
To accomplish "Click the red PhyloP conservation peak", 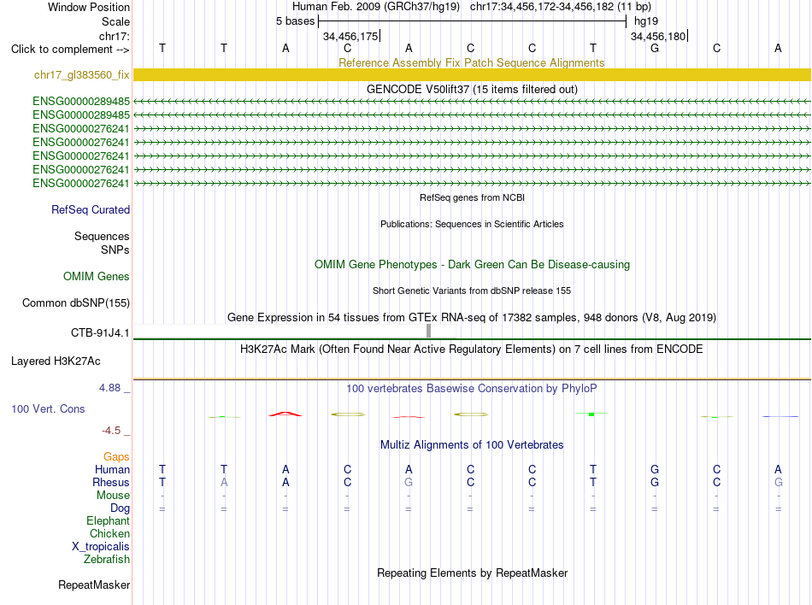I will (285, 414).
